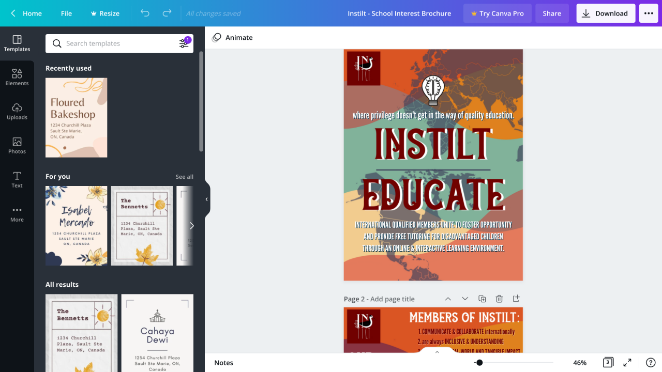The width and height of the screenshot is (662, 372).
Task: Open the page grid view
Action: 608,363
